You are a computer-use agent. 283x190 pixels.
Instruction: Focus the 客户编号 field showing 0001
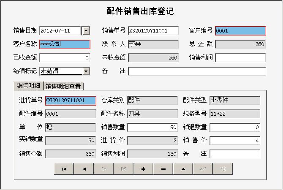(240, 31)
